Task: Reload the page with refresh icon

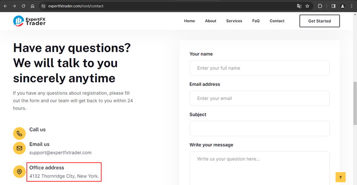Action: tap(24, 6)
